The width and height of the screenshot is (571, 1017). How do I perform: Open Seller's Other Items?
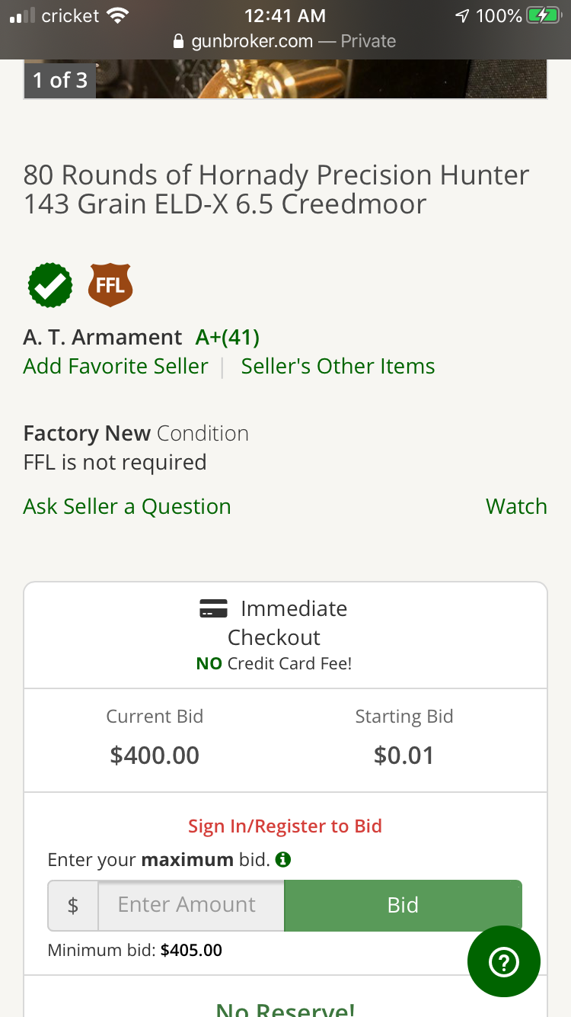(x=337, y=366)
